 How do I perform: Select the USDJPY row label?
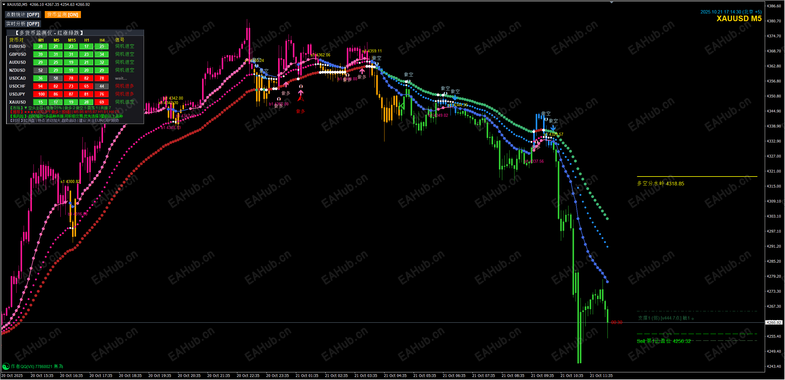tap(17, 94)
